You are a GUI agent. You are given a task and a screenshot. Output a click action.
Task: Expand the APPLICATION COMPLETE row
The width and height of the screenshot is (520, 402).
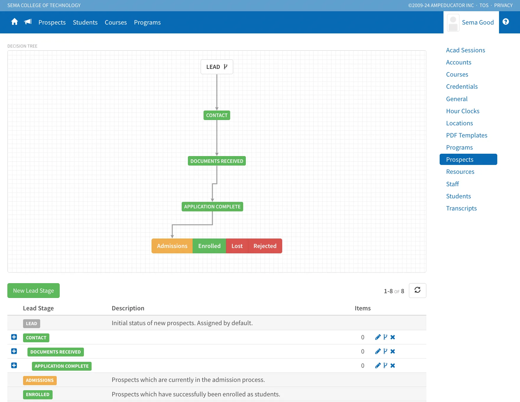(14, 365)
